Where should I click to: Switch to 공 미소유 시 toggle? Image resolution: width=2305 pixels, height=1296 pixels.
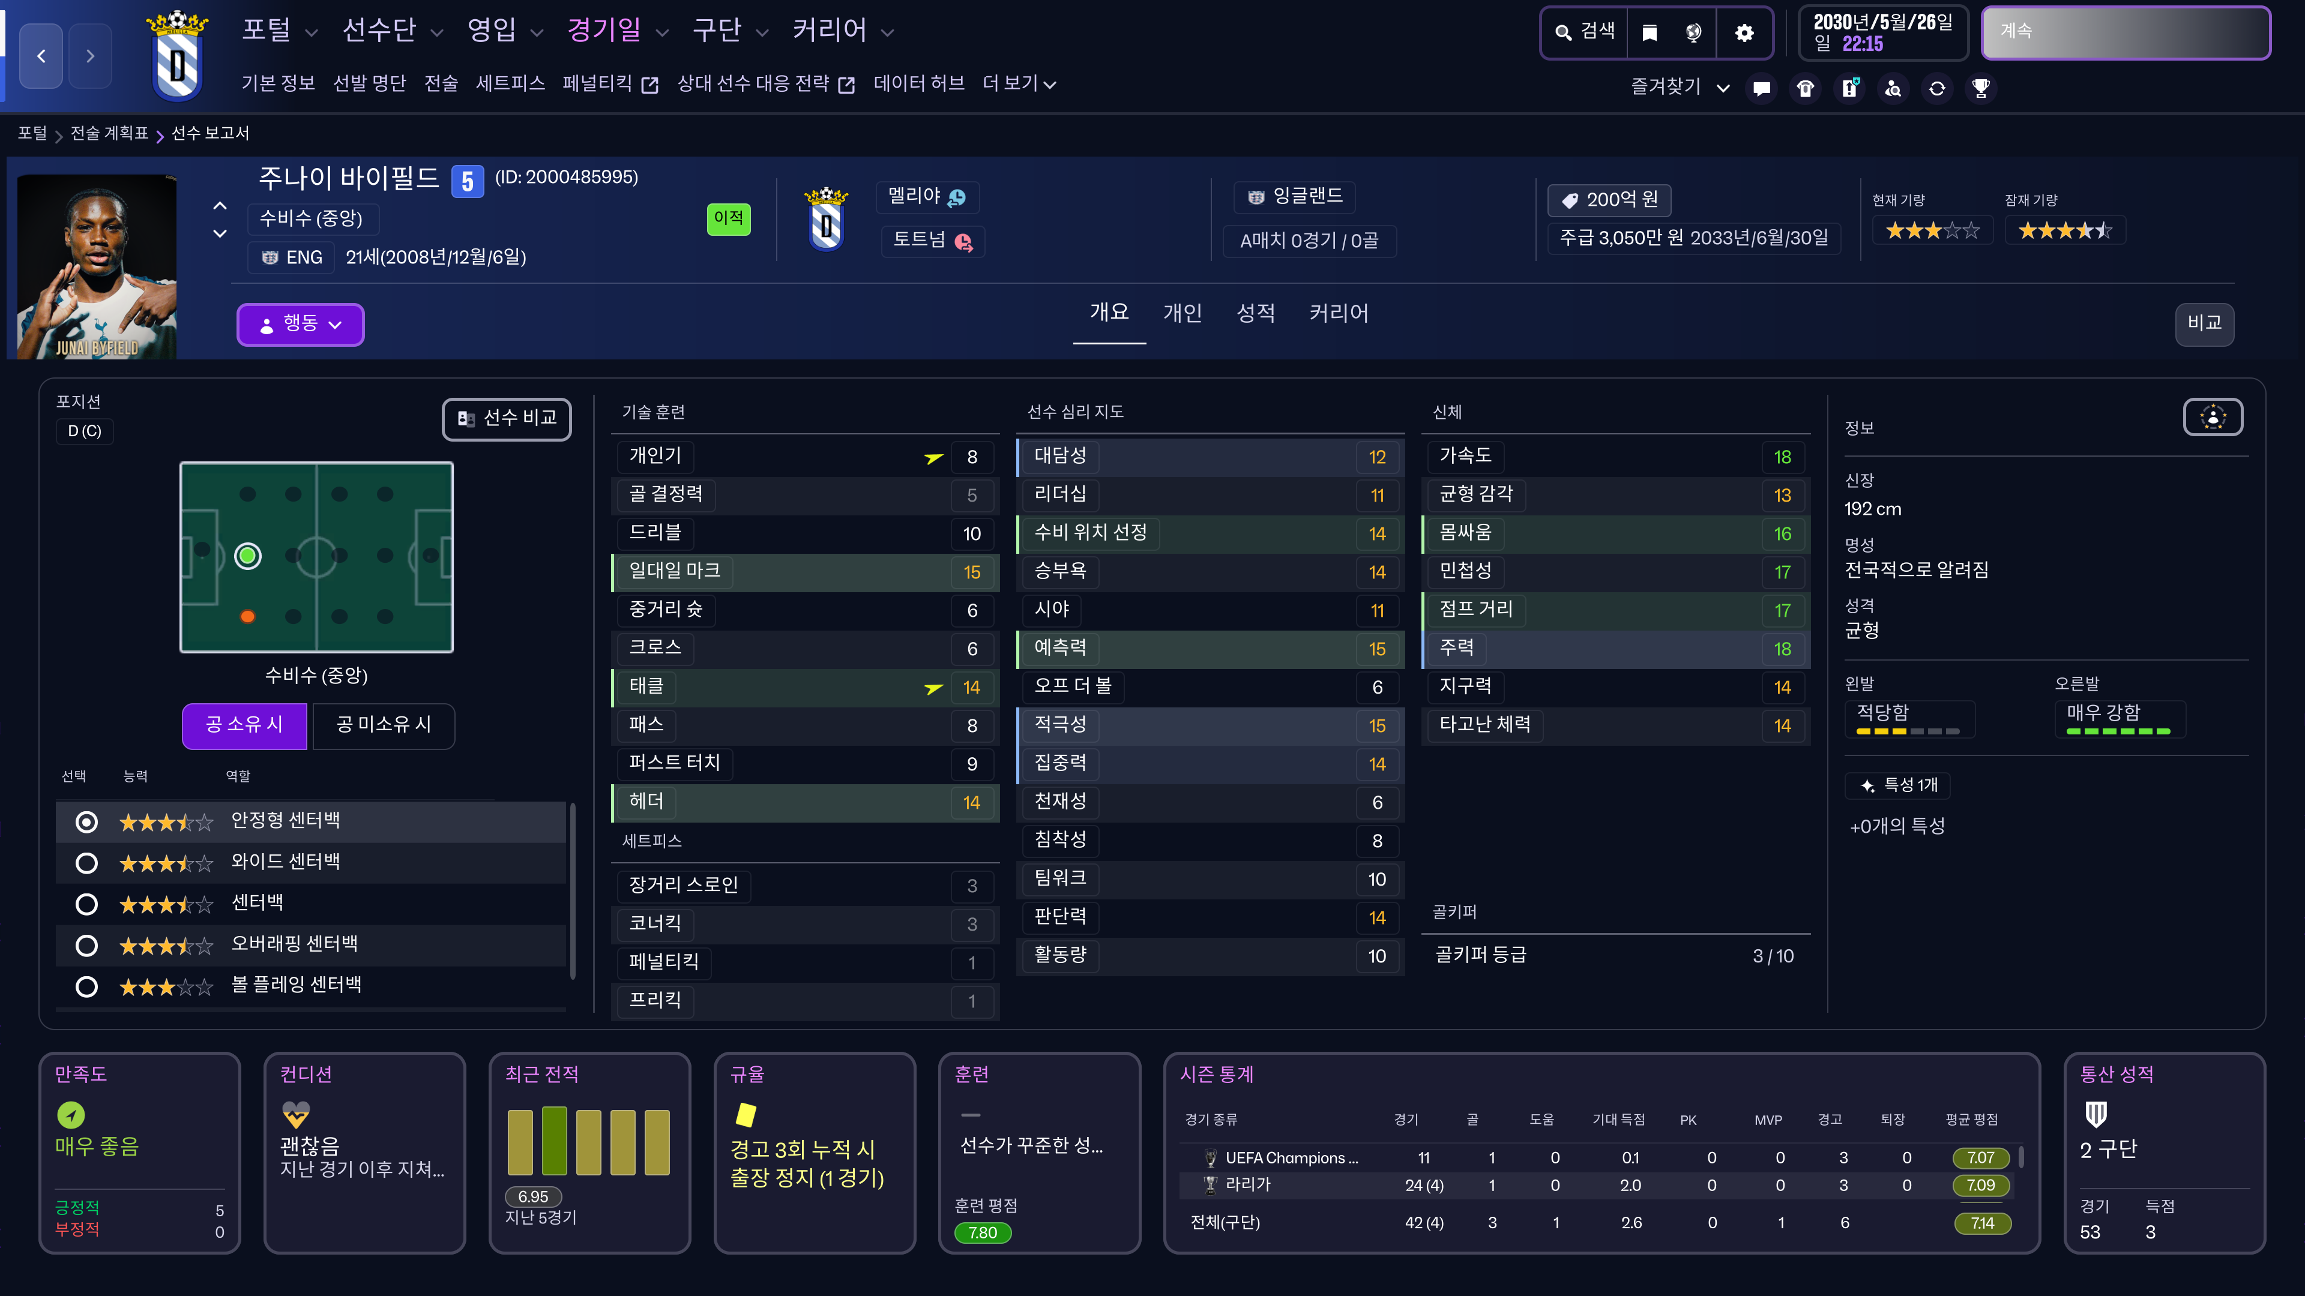pyautogui.click(x=383, y=724)
